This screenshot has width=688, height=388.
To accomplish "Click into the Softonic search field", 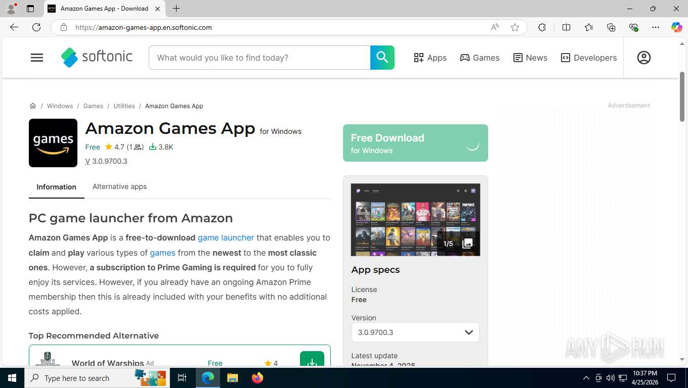I will pos(260,58).
